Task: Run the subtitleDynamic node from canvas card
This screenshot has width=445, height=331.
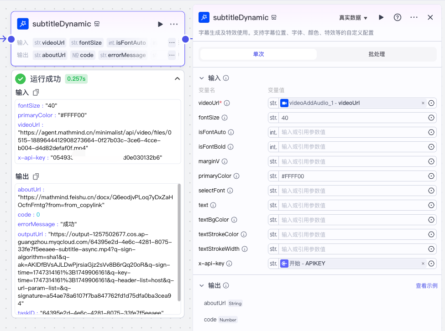Action: [x=160, y=24]
